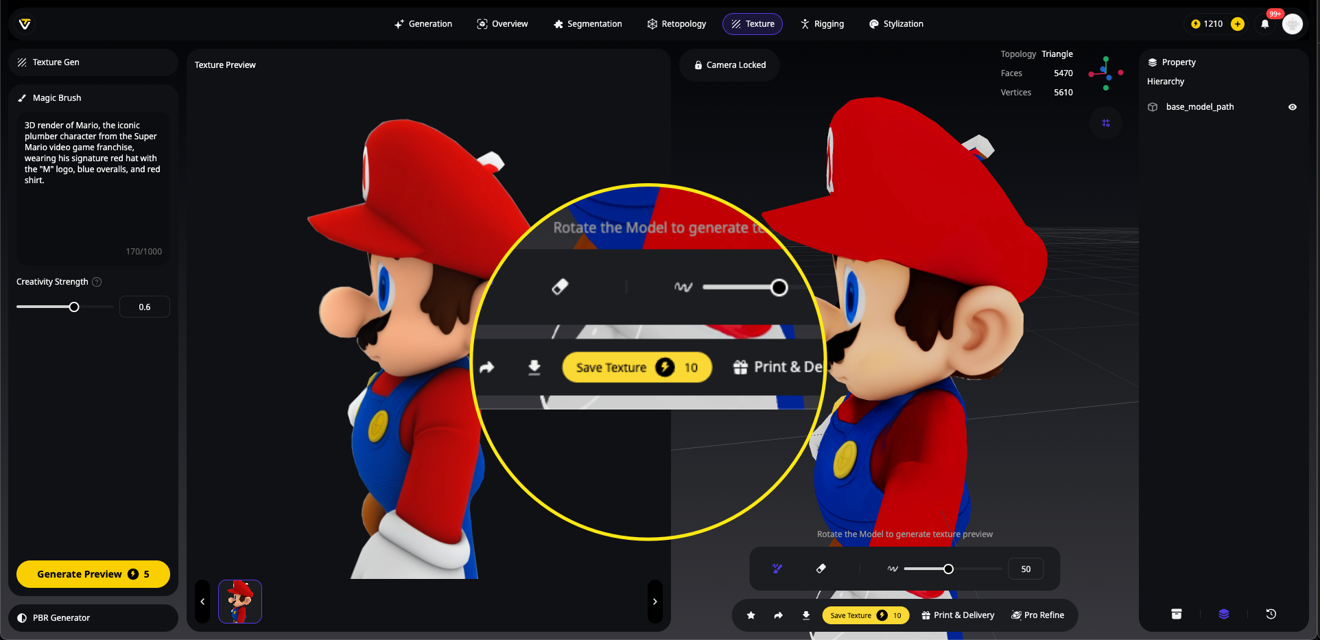Select the Texture tab
The width and height of the screenshot is (1320, 640).
click(x=753, y=24)
